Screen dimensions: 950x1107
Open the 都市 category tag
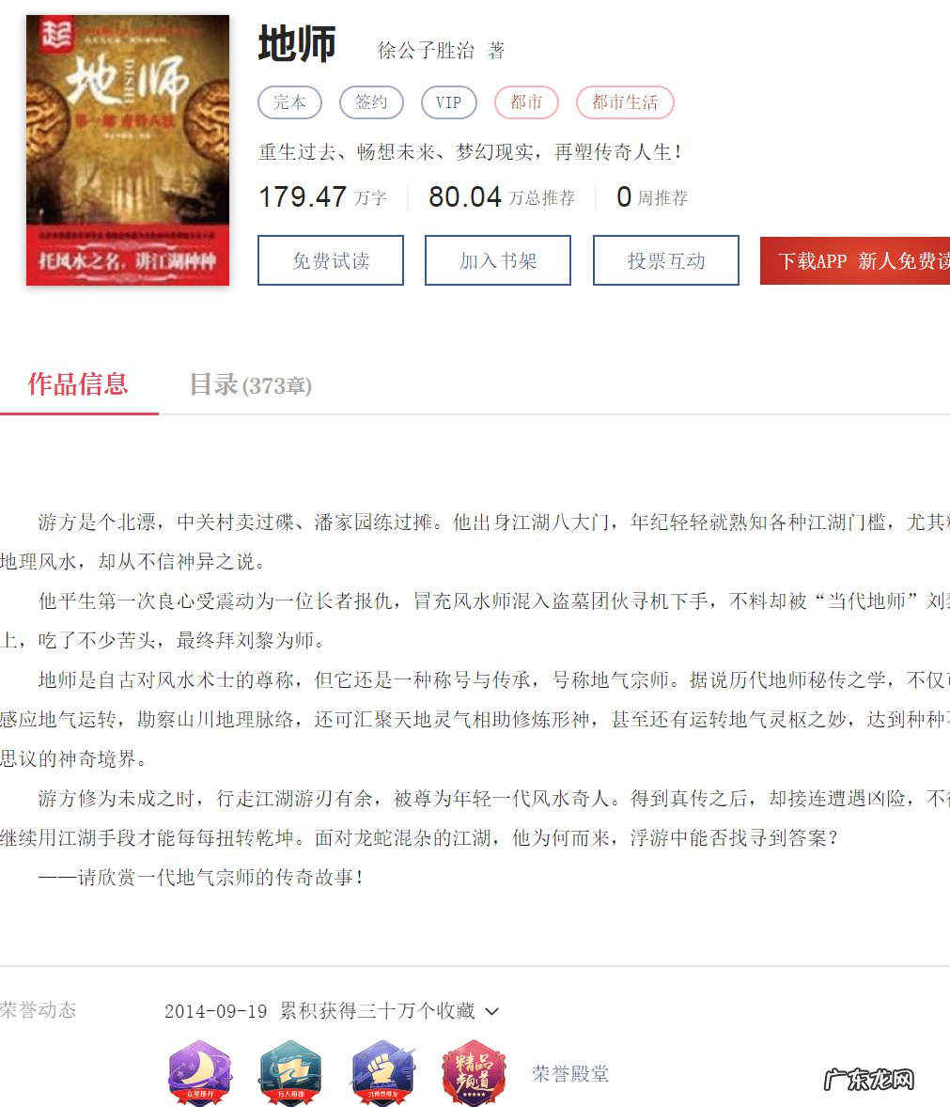click(x=525, y=102)
